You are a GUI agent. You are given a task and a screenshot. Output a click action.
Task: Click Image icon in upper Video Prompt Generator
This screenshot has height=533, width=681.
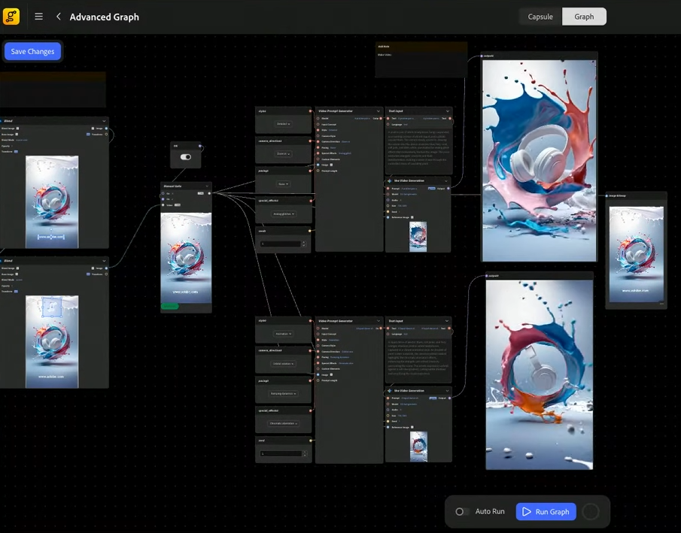331,165
